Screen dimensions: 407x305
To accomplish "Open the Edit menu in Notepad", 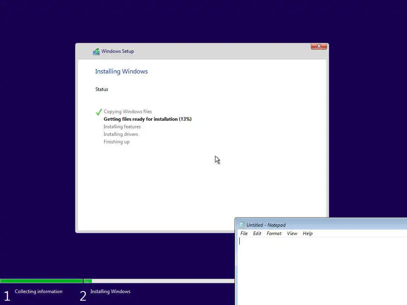I will tap(257, 234).
